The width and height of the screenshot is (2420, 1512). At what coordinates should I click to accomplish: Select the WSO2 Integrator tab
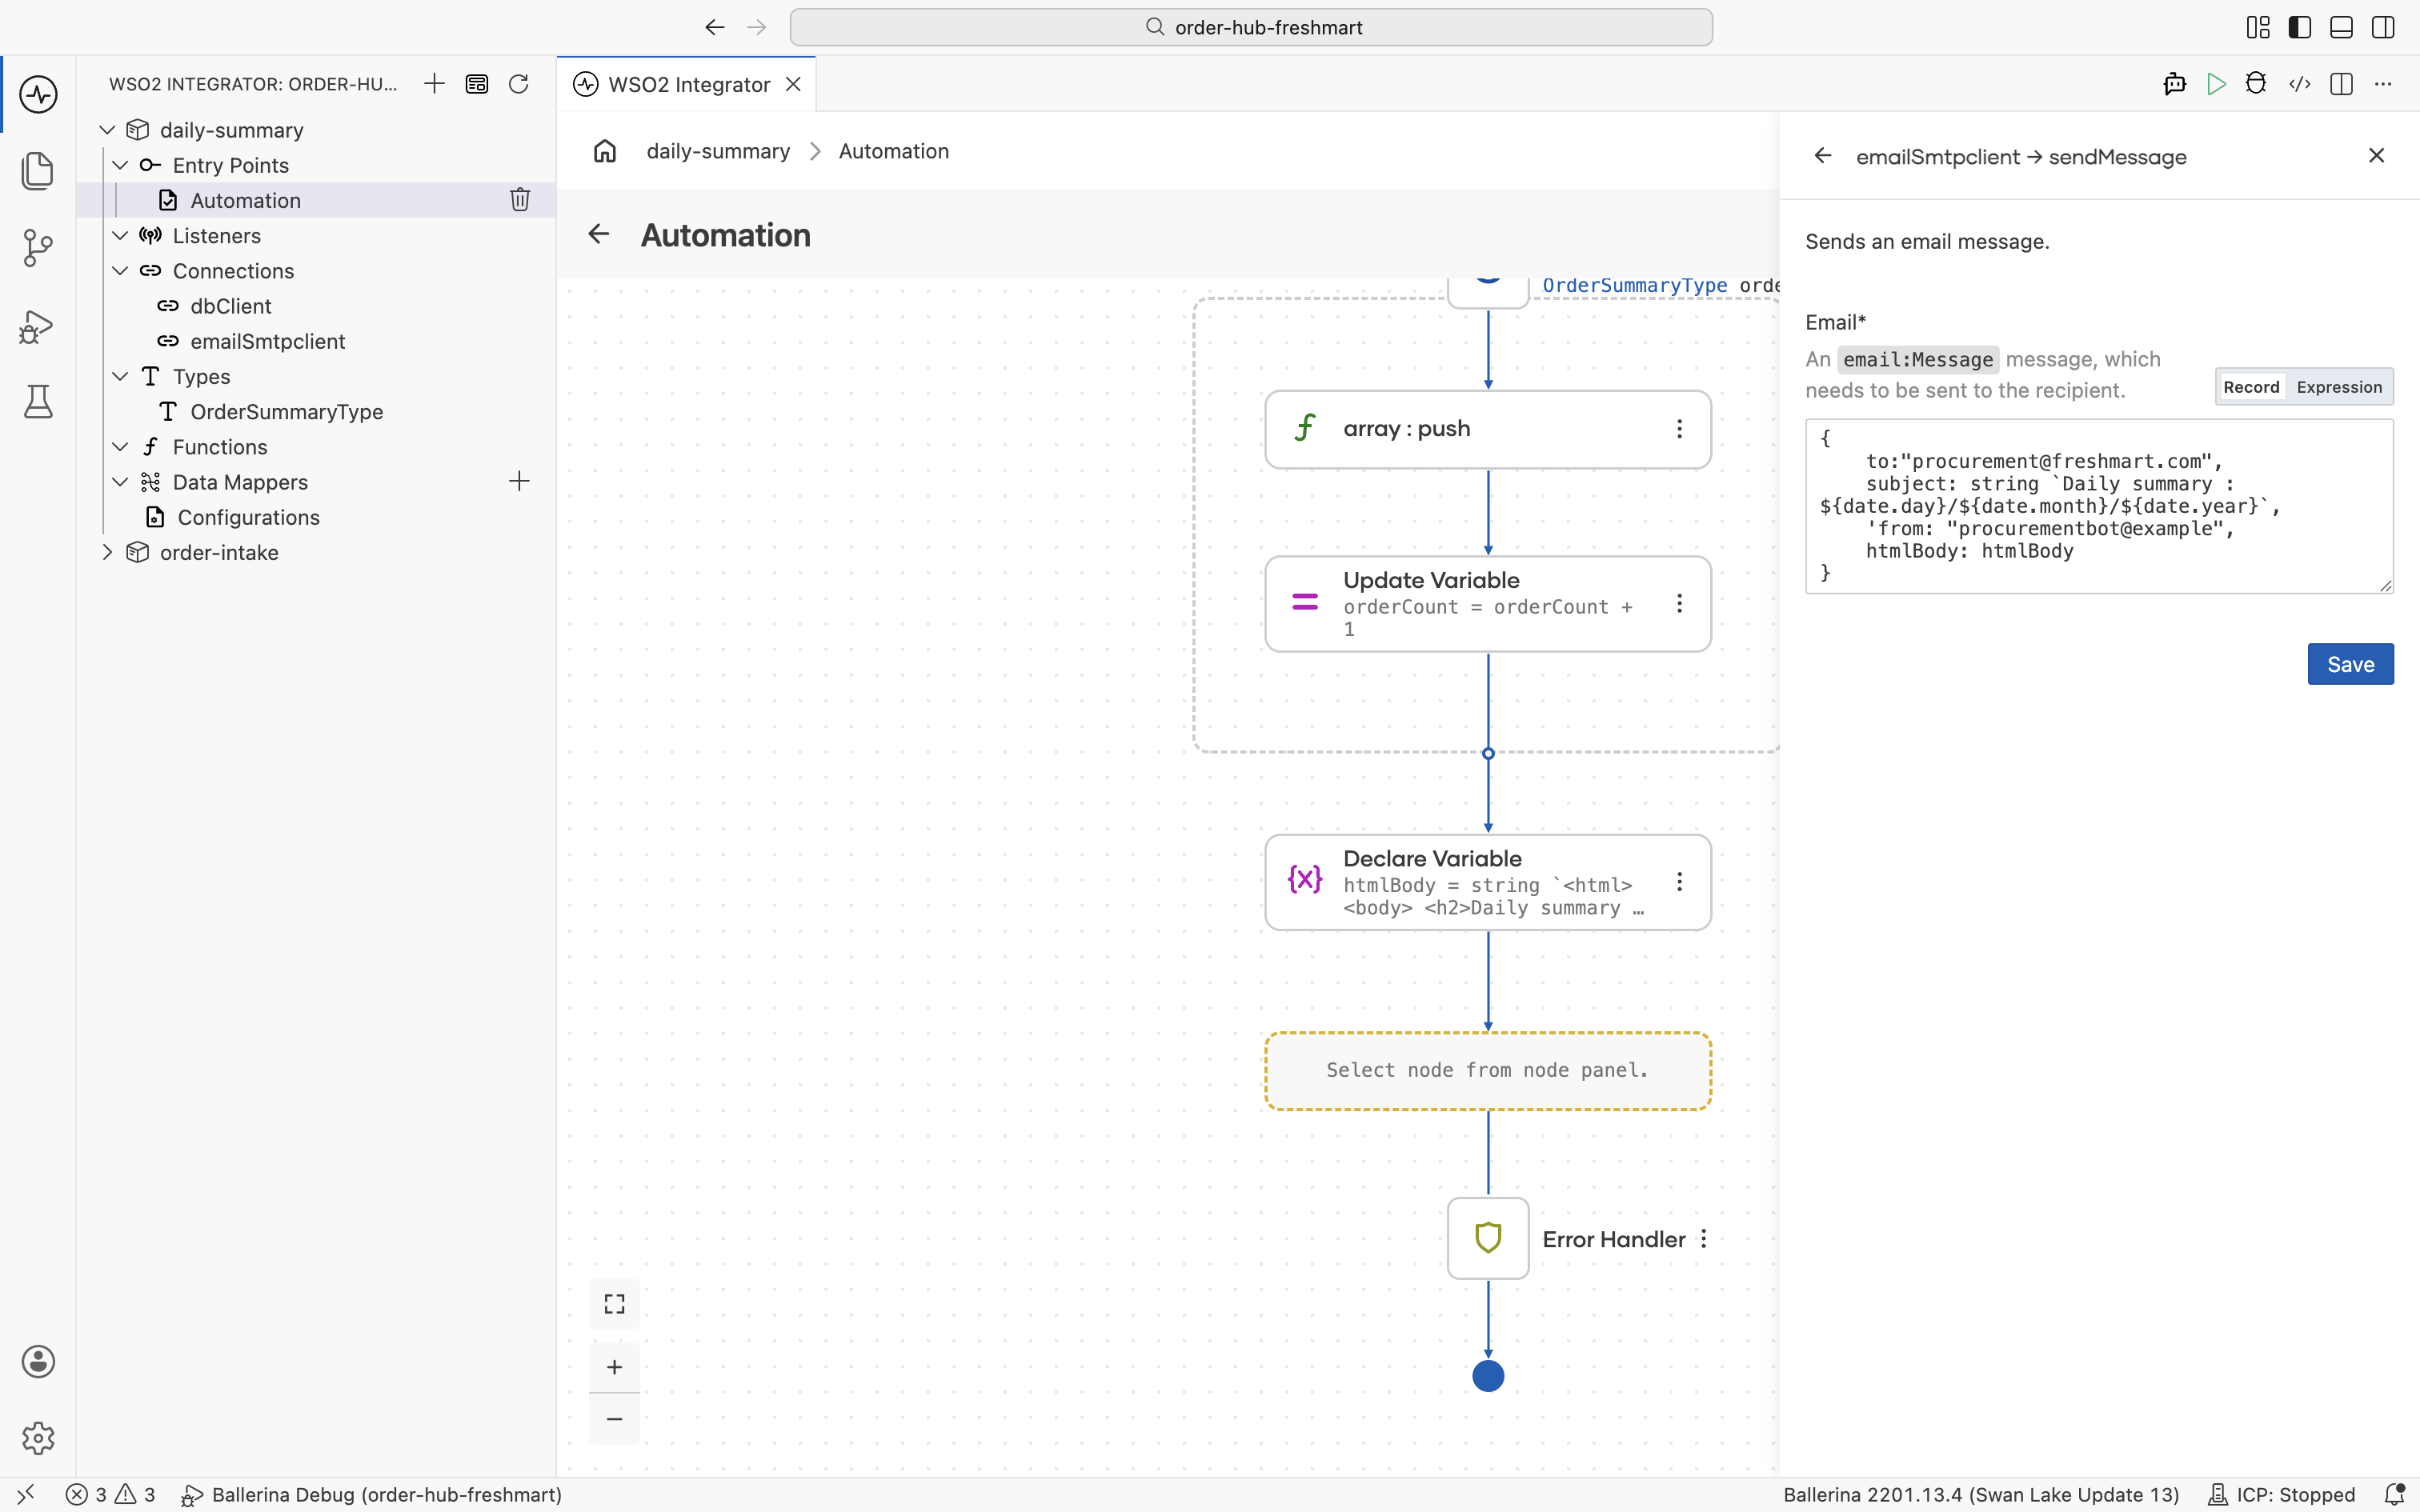[x=687, y=84]
